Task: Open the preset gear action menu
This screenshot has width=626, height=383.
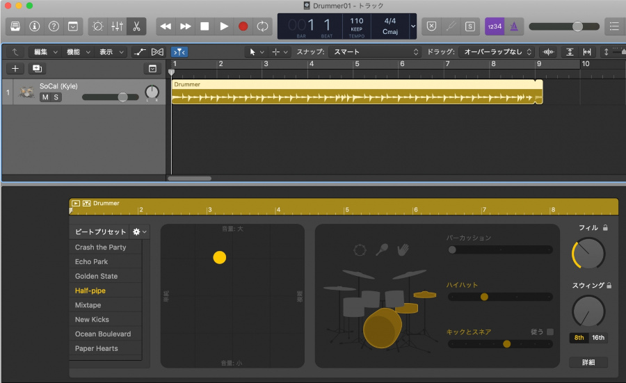Action: click(x=139, y=232)
